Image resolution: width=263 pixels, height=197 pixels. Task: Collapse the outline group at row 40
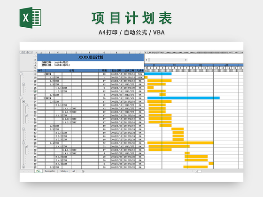point(23,129)
